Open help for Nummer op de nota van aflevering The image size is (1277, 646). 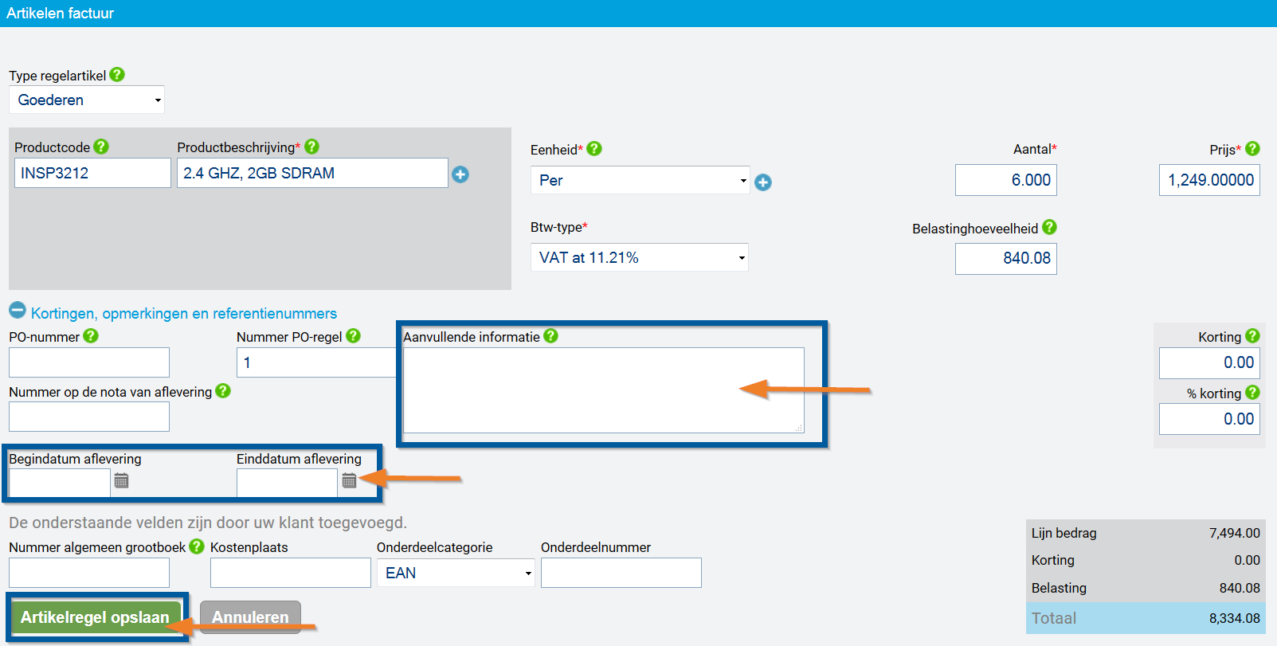click(223, 391)
